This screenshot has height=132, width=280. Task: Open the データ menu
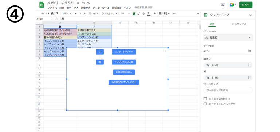pos(96,8)
